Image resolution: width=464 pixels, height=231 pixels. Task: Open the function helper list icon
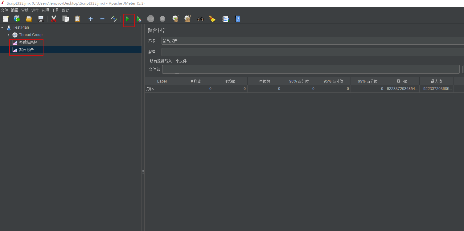[226, 19]
